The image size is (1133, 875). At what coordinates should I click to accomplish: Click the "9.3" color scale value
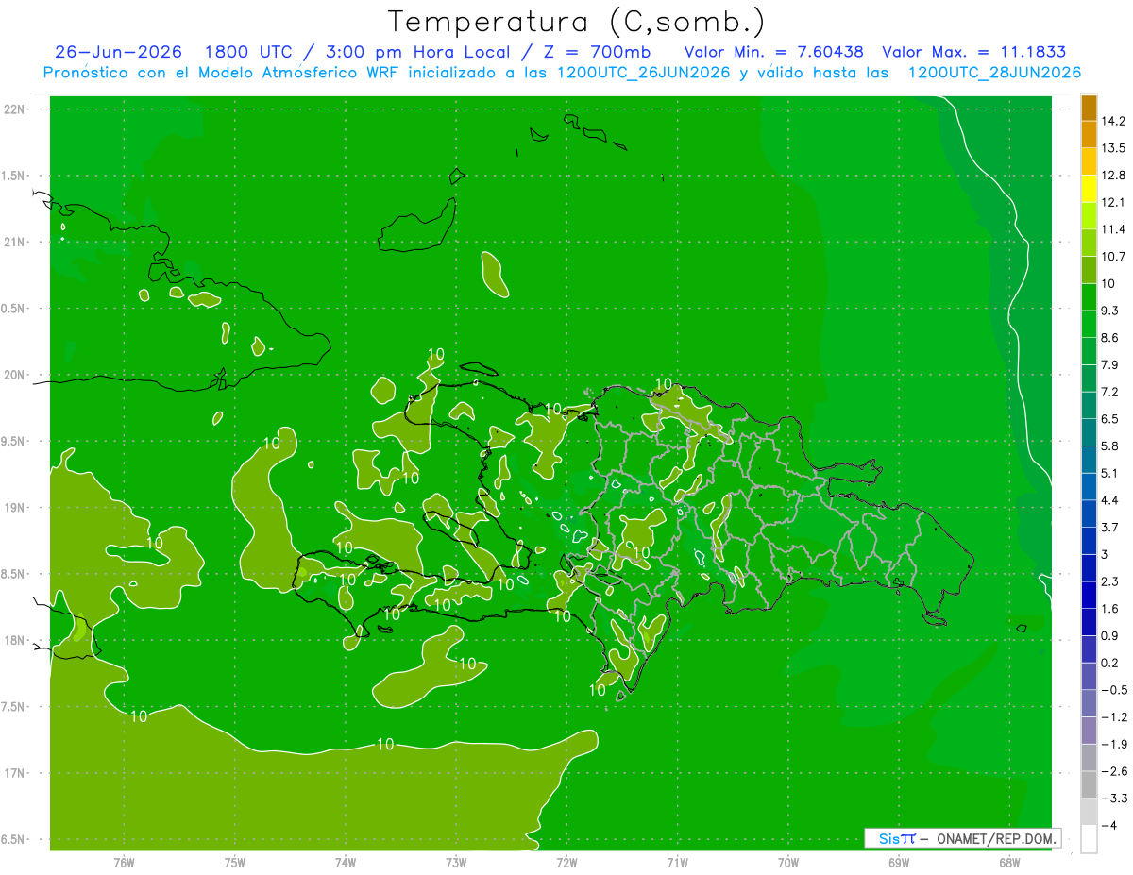tap(1111, 311)
